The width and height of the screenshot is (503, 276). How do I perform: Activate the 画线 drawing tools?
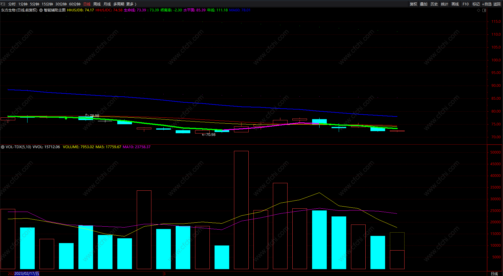pos(455,4)
